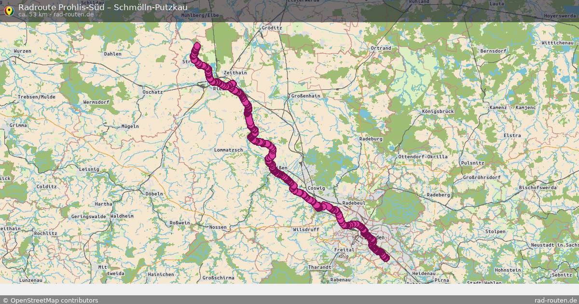The image size is (579, 304).
Task: Click the Coswig town label
Action: 316,188
